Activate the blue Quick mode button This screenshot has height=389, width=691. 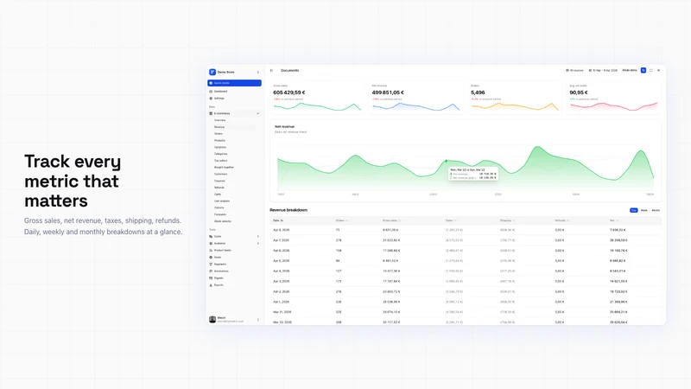coord(234,83)
